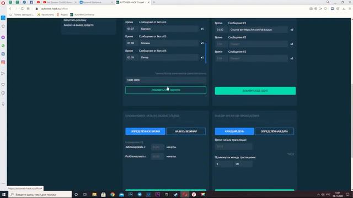Switch to the Zoom tab
This screenshot has height=198, width=353.
click(95, 2)
